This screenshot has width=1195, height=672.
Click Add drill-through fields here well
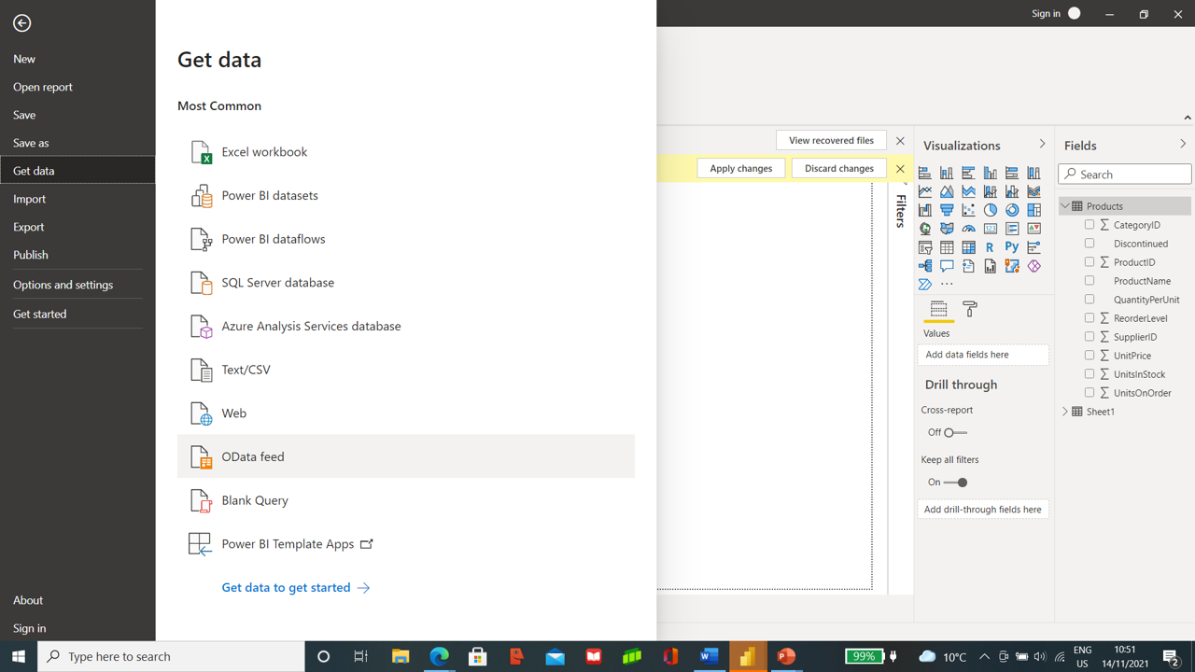coord(983,510)
